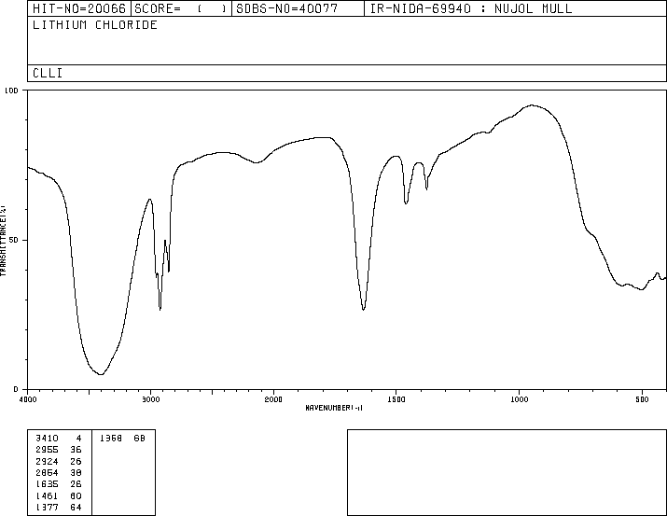The width and height of the screenshot is (667, 516).
Task: Select the 2955 peak table row
Action: pyautogui.click(x=59, y=450)
